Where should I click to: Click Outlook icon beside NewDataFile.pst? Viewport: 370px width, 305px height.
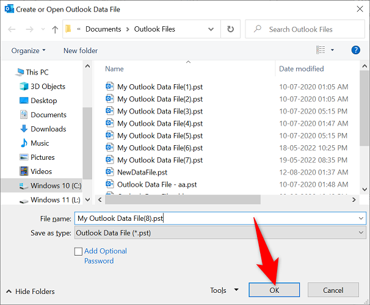110,172
